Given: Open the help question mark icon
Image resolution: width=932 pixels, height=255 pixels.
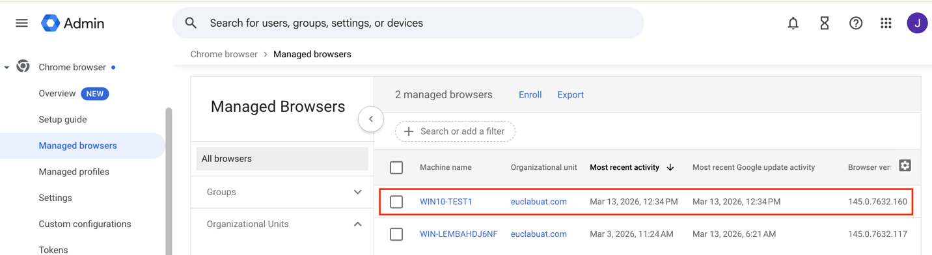Looking at the screenshot, I should 855,23.
